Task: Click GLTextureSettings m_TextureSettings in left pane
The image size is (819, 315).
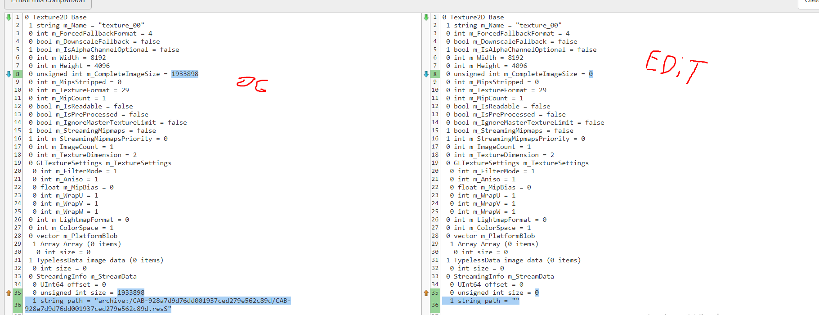Action: [x=100, y=163]
